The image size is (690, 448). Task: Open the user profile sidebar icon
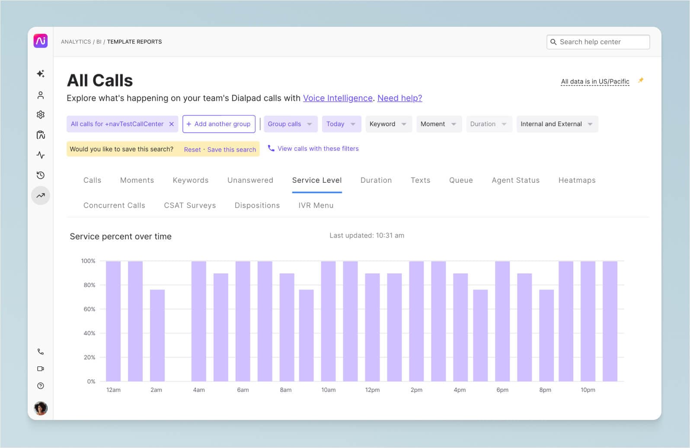coord(41,95)
